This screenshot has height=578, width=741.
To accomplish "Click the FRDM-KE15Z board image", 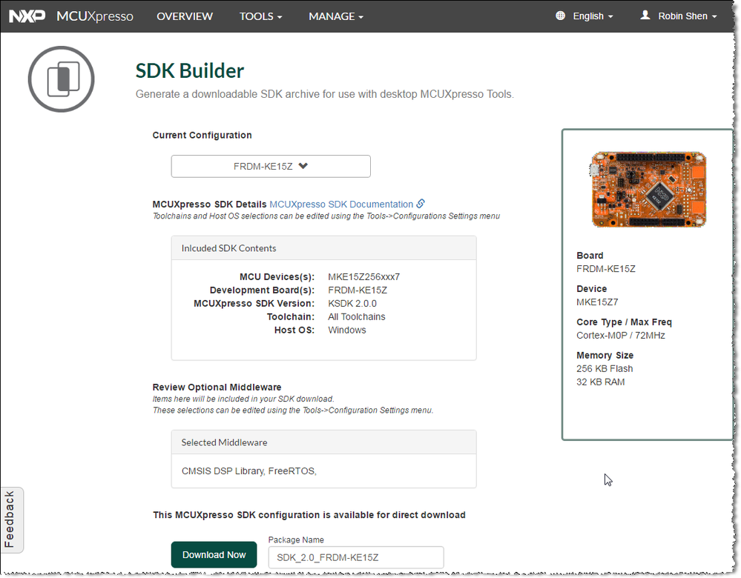I will (648, 190).
